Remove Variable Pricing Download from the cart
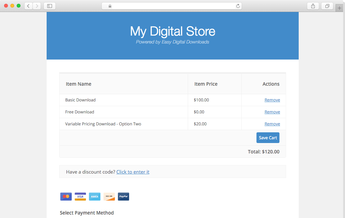345x218 pixels. point(272,124)
